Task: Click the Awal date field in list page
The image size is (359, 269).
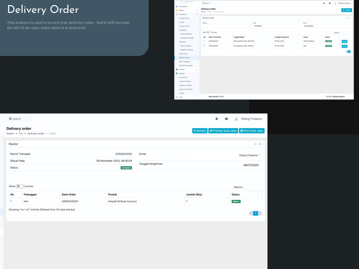Action: coord(276,26)
